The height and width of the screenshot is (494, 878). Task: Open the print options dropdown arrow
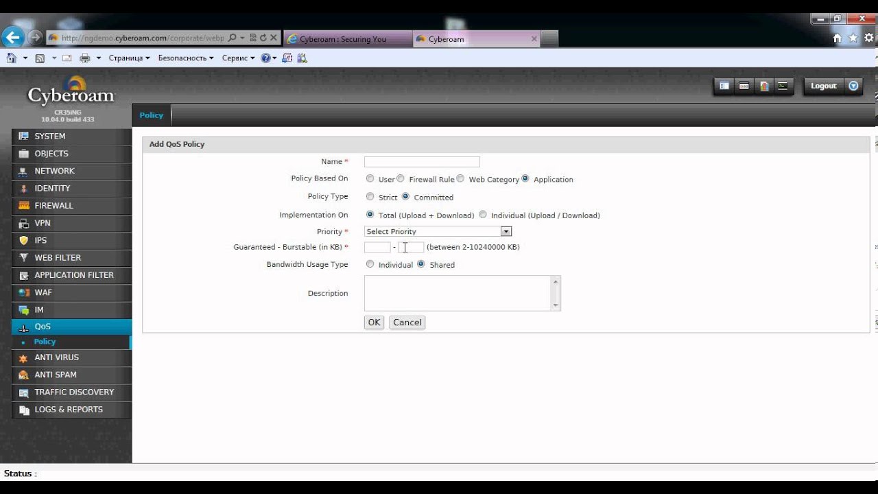pos(99,58)
